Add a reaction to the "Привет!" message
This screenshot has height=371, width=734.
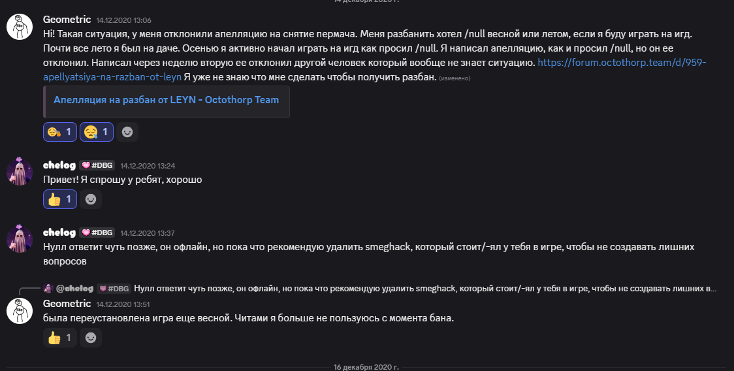tap(91, 199)
